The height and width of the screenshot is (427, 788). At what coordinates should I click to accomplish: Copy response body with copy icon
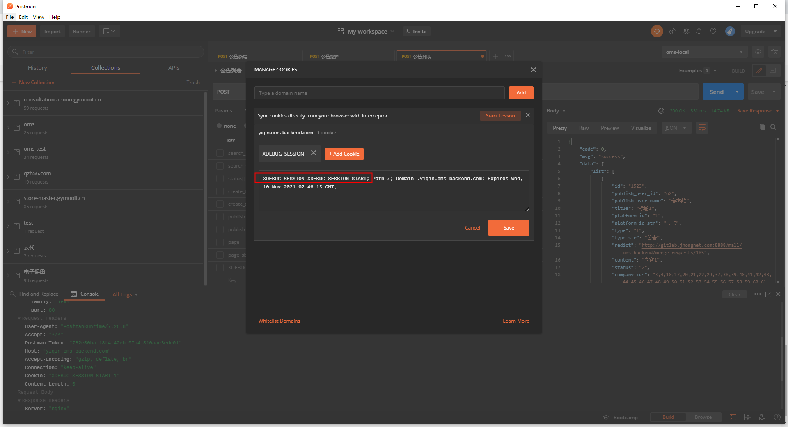[762, 127]
